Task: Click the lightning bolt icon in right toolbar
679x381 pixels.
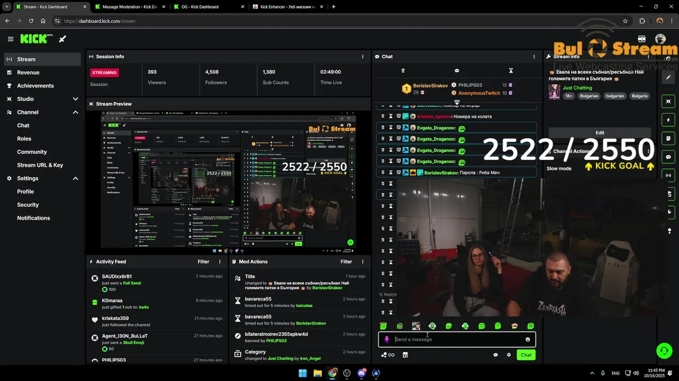Action: pyautogui.click(x=668, y=120)
